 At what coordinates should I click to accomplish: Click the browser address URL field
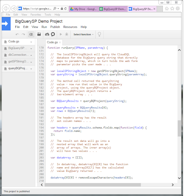[x=37, y=9]
